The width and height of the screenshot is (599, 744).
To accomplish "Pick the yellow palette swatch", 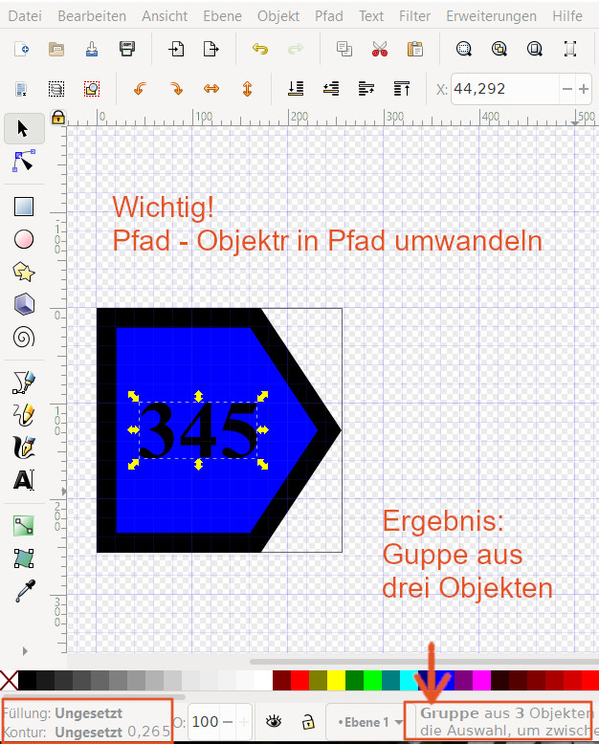I will pyautogui.click(x=336, y=681).
